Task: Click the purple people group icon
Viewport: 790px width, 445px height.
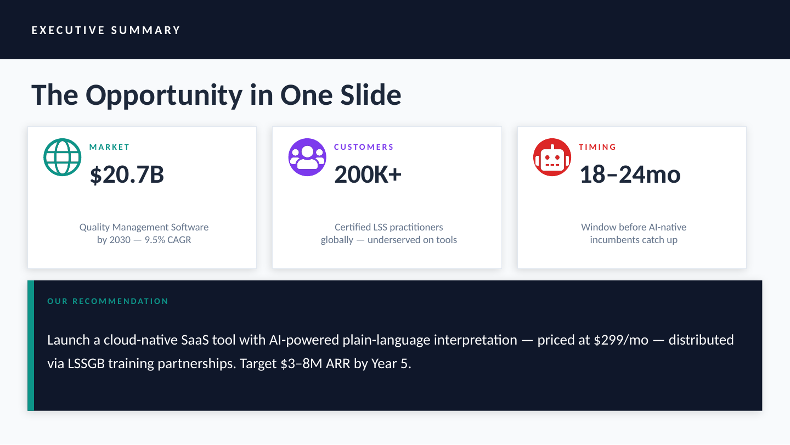Action: [307, 157]
